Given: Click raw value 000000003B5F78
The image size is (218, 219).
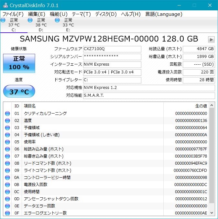Looking at the screenshot, I should coord(191,156).
